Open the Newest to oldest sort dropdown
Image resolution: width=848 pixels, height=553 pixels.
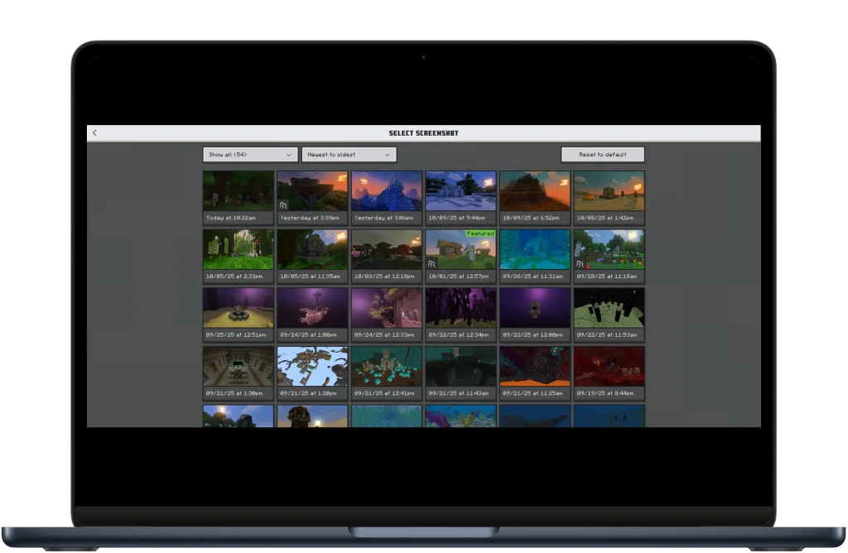(349, 155)
